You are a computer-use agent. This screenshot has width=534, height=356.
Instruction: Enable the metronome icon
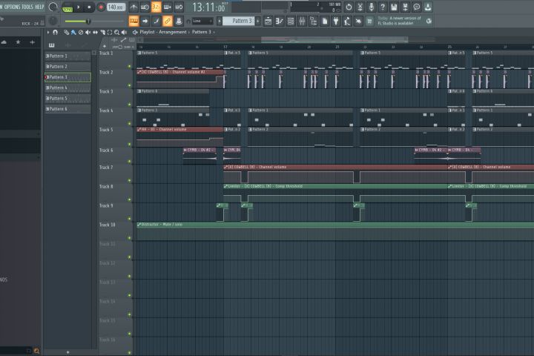click(x=133, y=7)
